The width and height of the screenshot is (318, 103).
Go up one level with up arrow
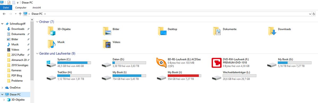[x=20, y=13]
